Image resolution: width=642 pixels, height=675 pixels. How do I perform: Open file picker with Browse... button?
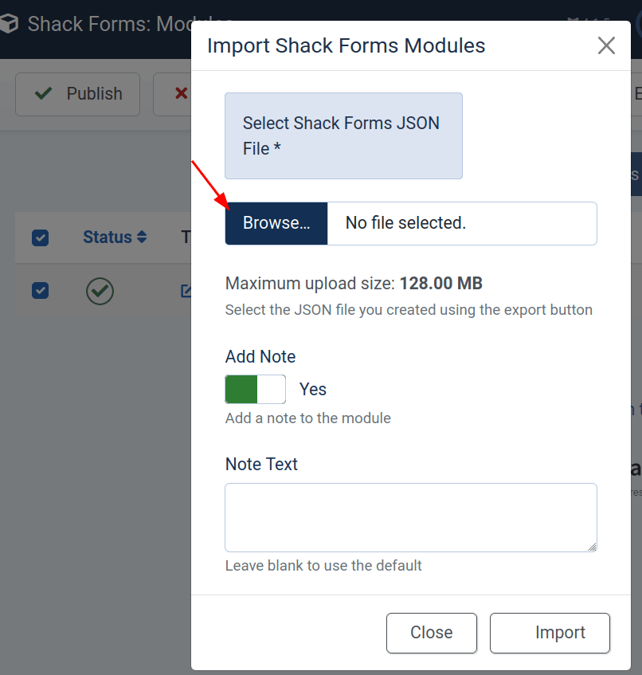[x=276, y=223]
